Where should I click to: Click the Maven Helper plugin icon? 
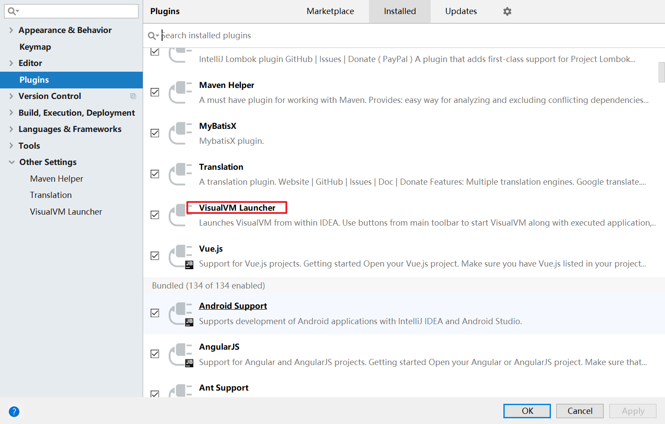pos(181,92)
